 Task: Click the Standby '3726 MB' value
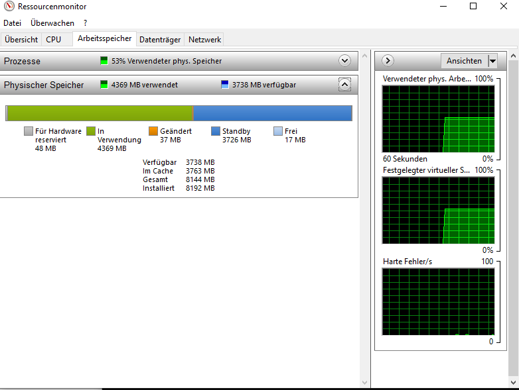coord(237,140)
